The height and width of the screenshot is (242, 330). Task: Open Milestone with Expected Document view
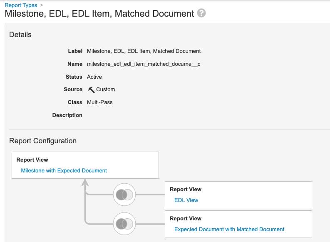point(64,170)
